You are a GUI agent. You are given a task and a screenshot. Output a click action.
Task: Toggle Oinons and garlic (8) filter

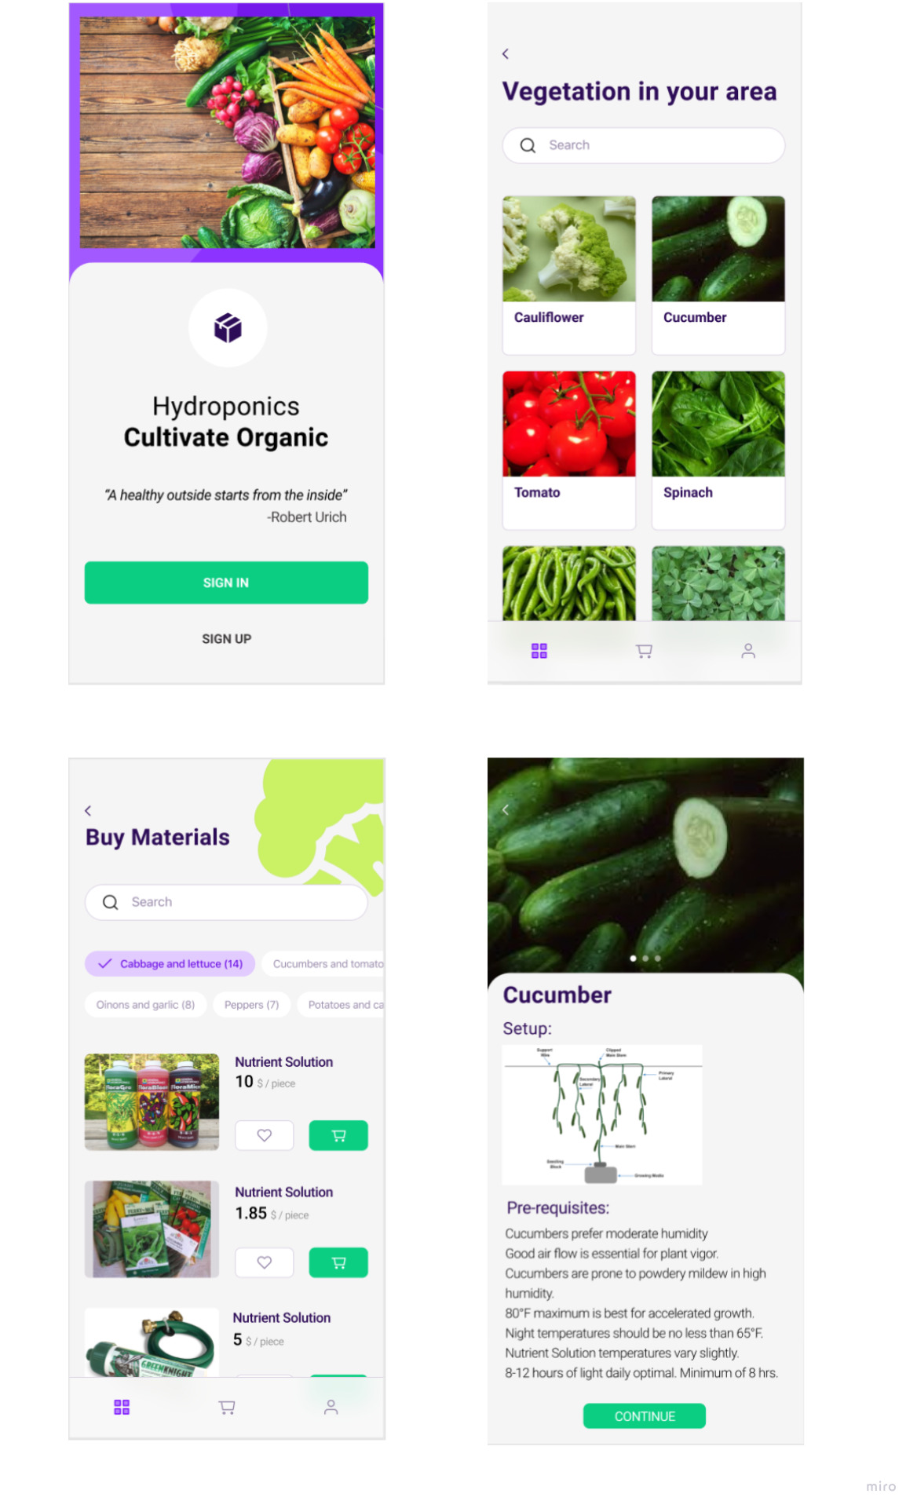pos(145,1004)
